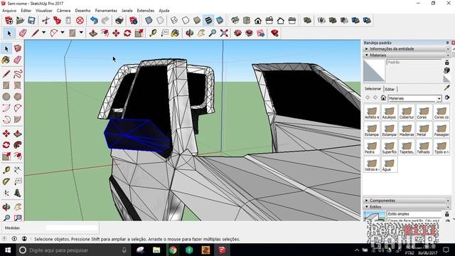Switch to the Editar tab in Materiais

tap(390, 89)
